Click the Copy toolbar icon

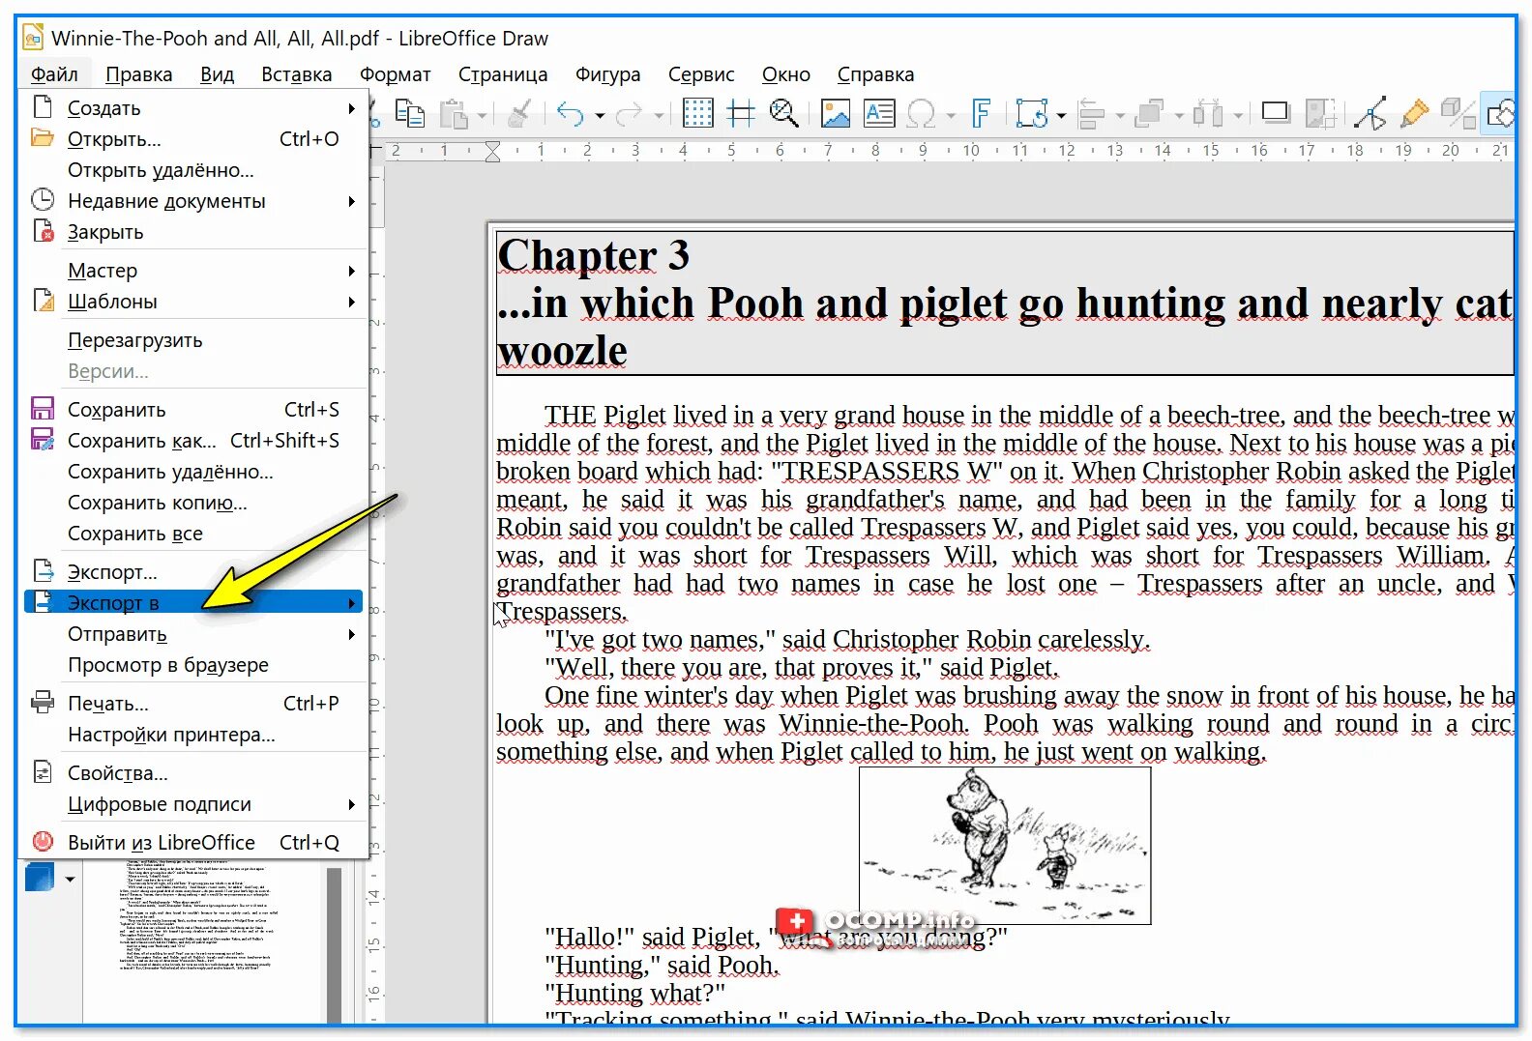[409, 114]
